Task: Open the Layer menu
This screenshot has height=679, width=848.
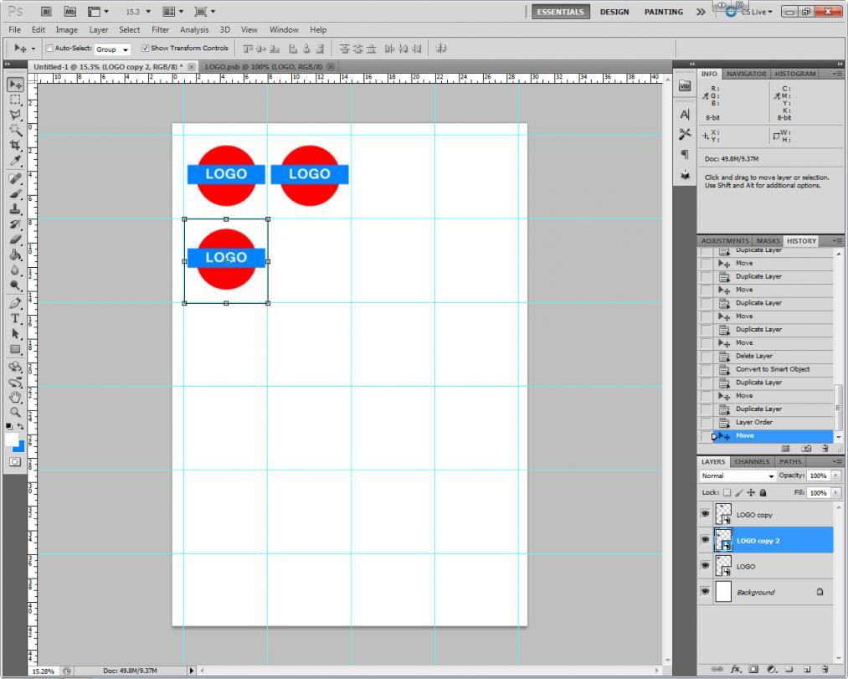Action: tap(99, 30)
